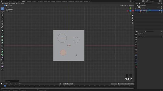Select the Shrink/Fatten tool

click(x=2, y=63)
